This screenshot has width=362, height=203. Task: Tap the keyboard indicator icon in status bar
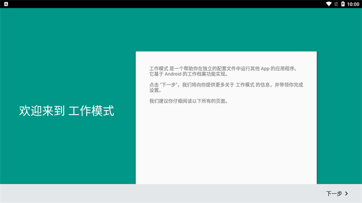(6, 4)
